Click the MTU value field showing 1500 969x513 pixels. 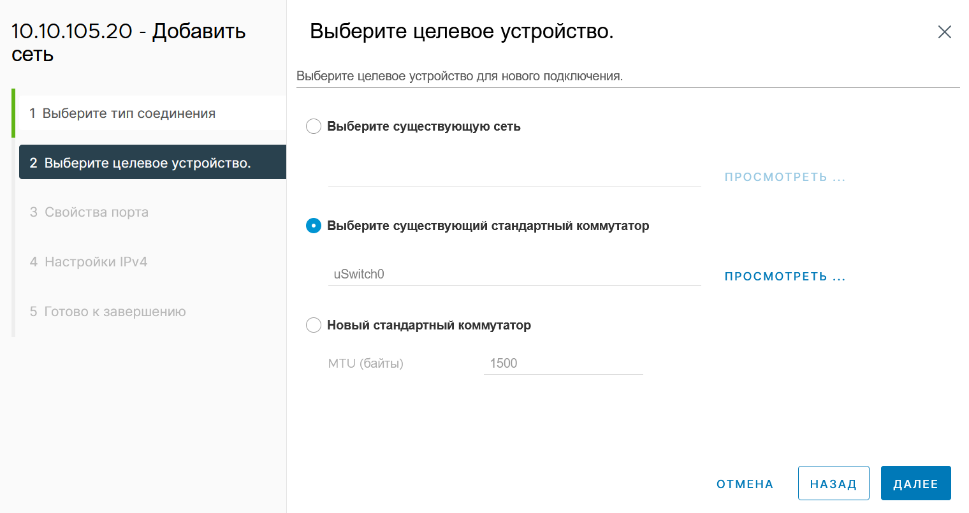(x=563, y=363)
